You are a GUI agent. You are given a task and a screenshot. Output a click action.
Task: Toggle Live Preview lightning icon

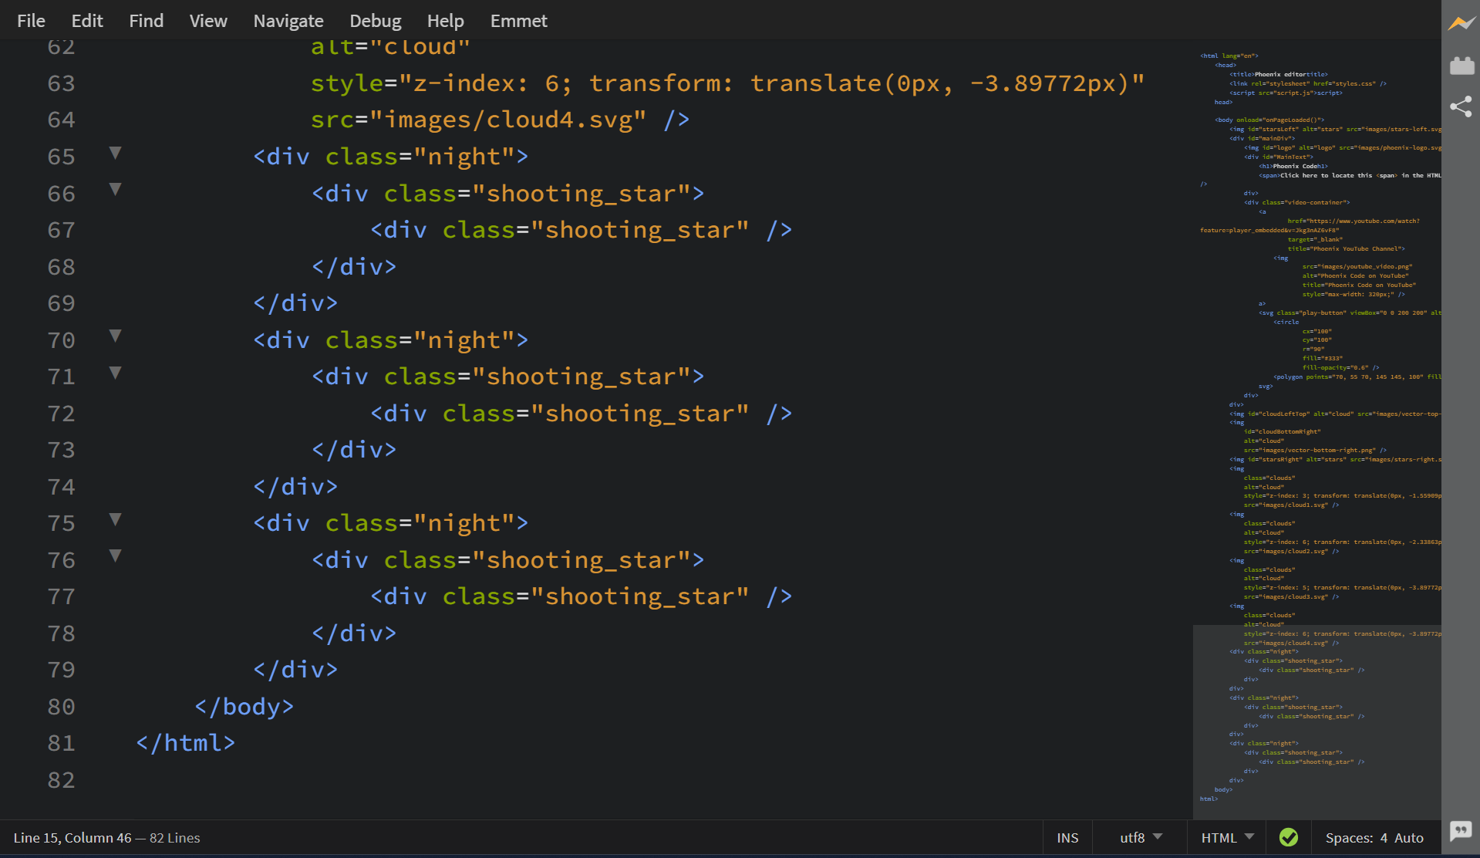[1461, 23]
